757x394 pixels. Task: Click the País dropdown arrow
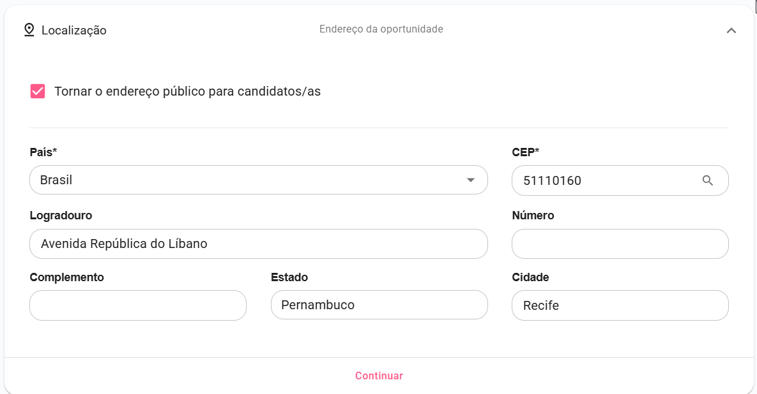[471, 180]
